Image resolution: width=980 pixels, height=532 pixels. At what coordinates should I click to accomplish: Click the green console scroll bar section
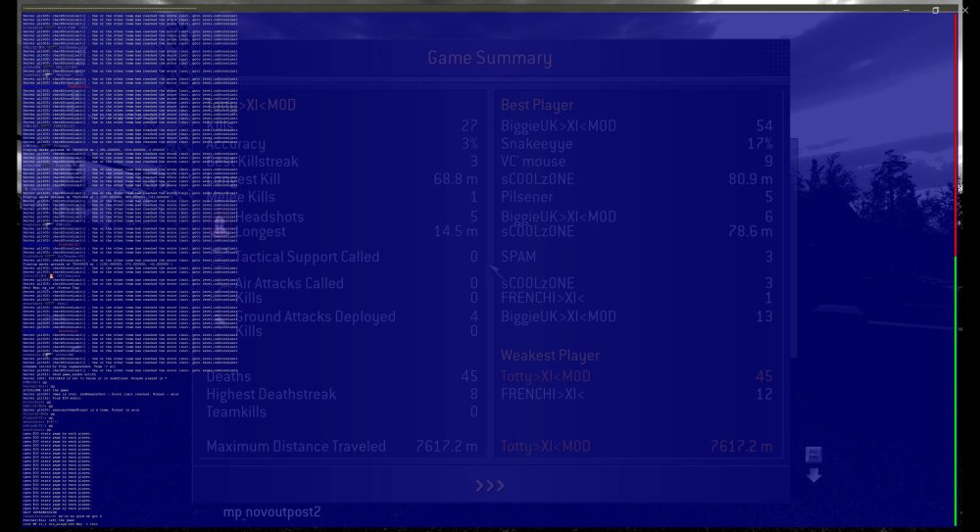955,391
